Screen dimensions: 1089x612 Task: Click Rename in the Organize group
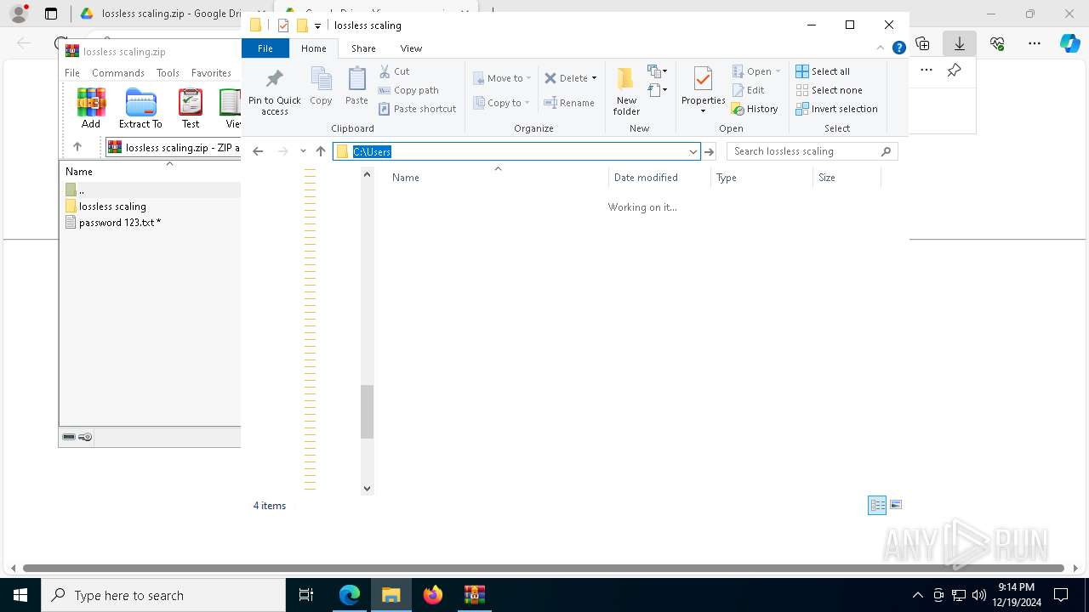(569, 103)
